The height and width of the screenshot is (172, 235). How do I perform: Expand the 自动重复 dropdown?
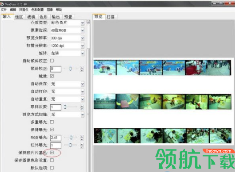82,99
